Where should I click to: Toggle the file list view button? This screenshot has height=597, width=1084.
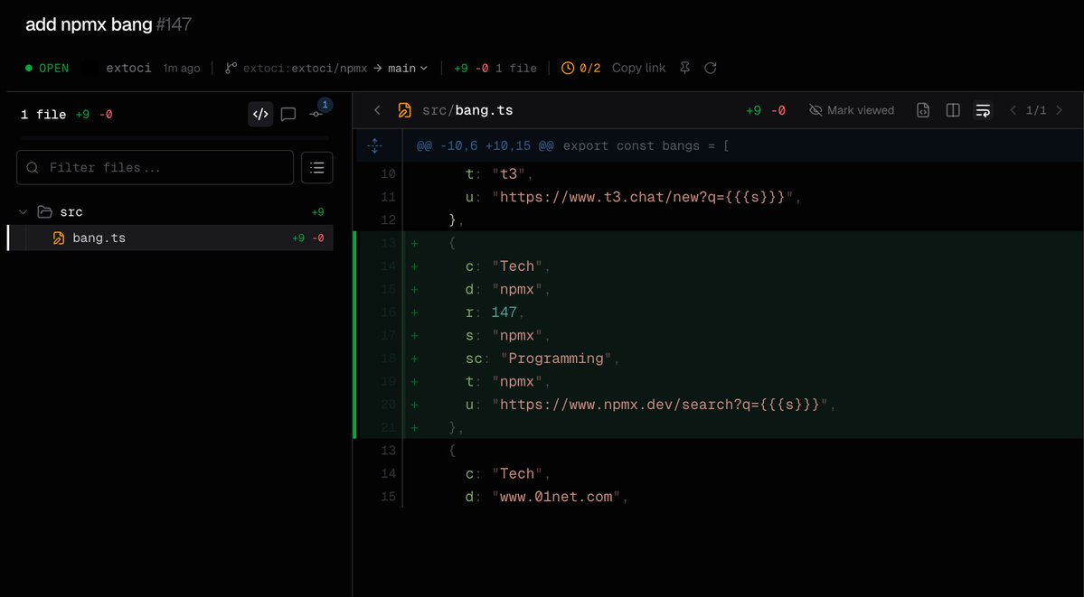[x=317, y=168]
